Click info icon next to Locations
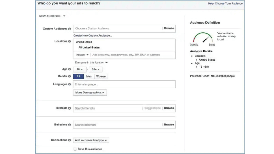274x154 pixels. click(x=70, y=41)
